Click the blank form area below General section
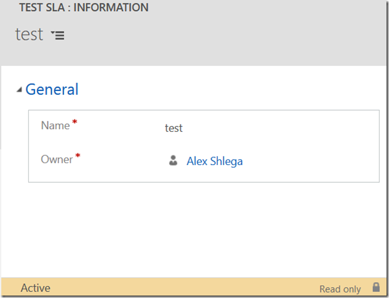 point(193,230)
